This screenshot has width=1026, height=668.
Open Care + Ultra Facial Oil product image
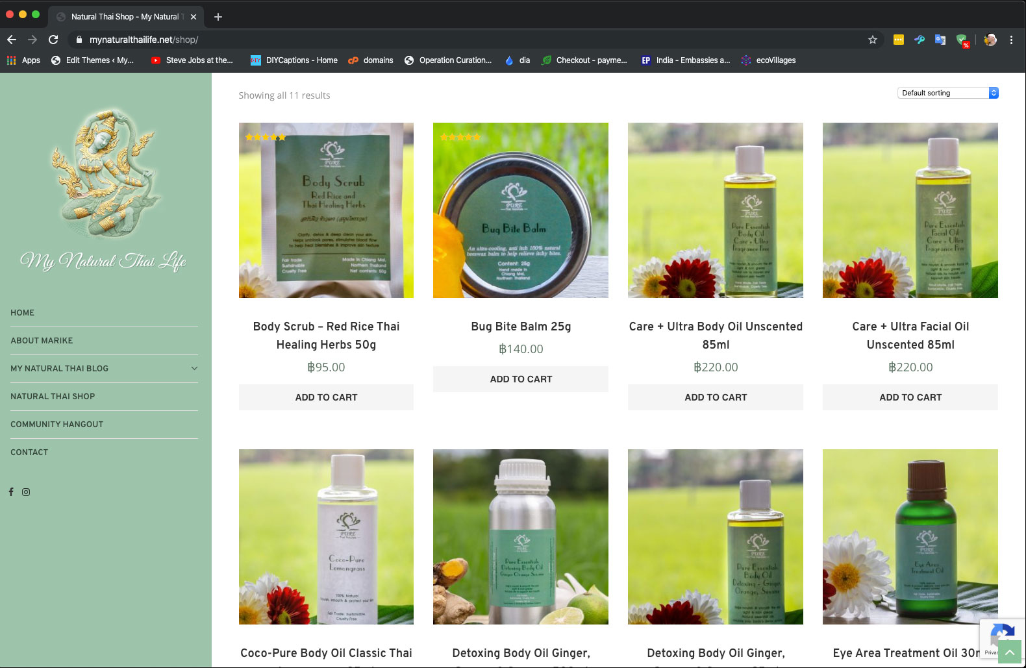click(x=910, y=210)
